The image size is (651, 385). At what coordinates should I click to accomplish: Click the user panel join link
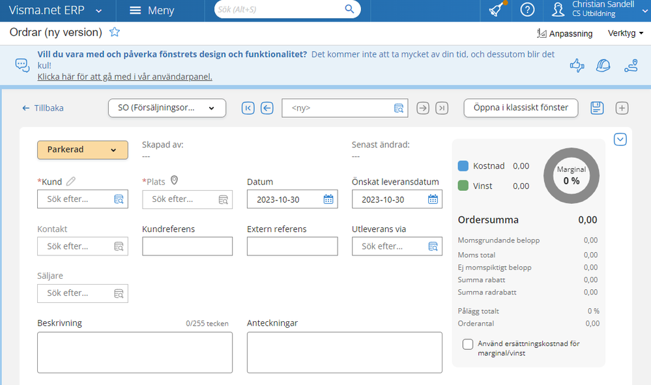coord(124,77)
